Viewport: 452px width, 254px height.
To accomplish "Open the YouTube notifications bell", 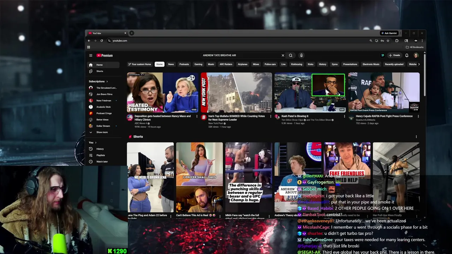I will coord(407,55).
